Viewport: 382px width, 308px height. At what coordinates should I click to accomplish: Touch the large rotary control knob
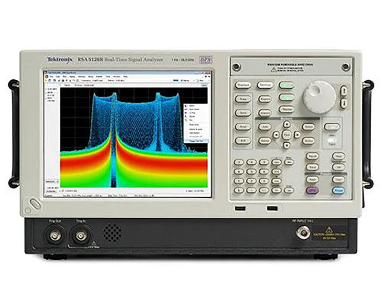pos(319,97)
